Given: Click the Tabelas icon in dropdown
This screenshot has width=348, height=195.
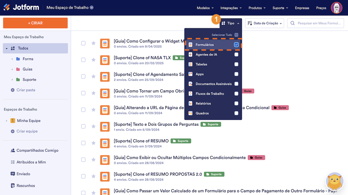Looking at the screenshot, I should tap(190, 64).
